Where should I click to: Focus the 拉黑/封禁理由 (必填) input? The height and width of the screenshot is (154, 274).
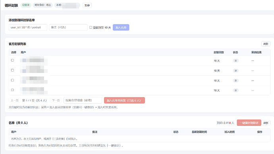[83, 100]
